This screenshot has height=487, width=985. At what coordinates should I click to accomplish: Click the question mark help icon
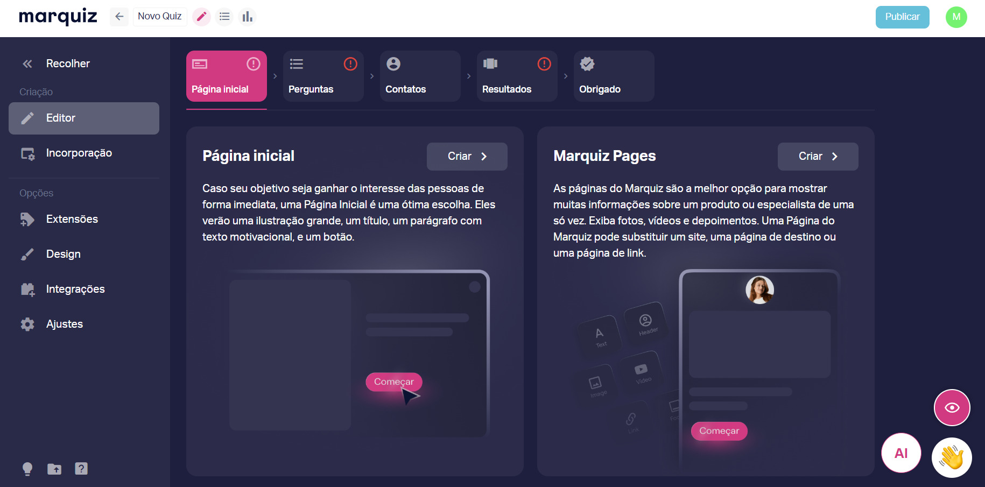coord(81,469)
